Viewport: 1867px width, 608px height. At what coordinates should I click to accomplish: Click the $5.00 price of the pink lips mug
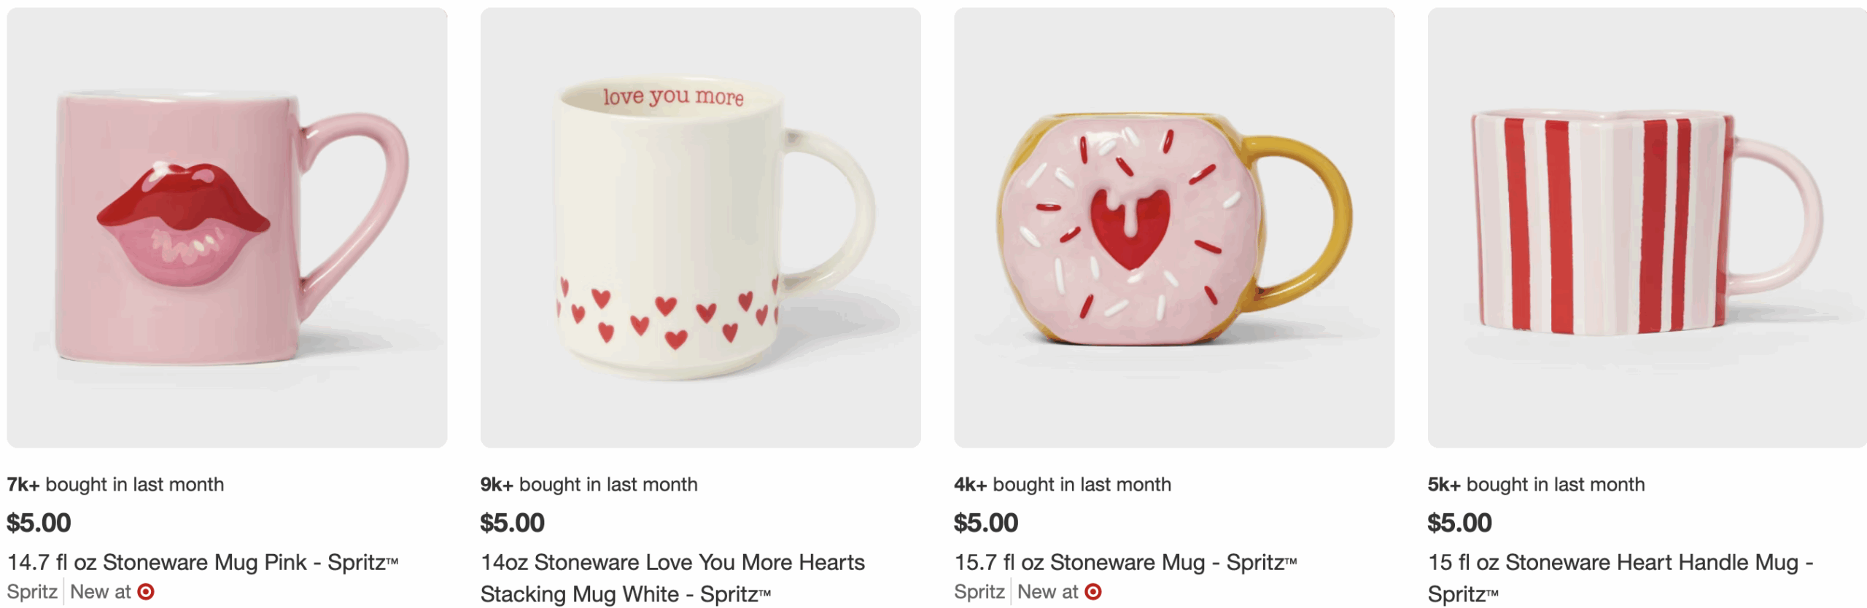click(39, 523)
